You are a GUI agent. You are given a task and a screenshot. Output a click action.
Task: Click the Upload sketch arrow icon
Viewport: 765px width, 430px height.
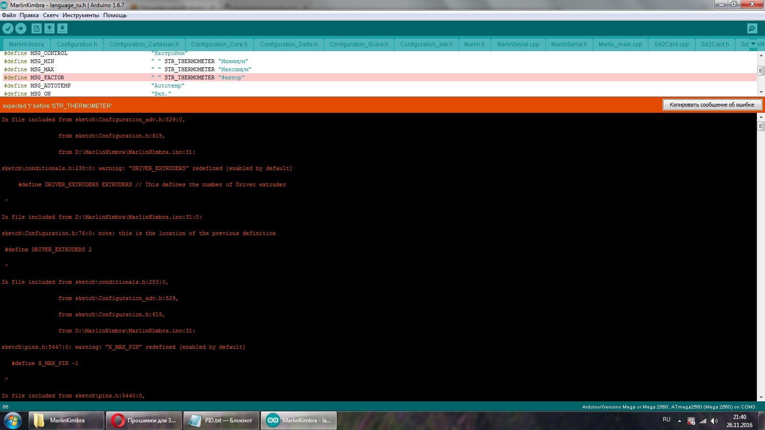[21, 29]
